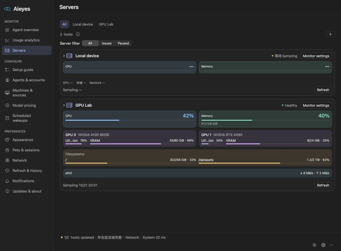Click the Local device Memory panel

(265, 67)
